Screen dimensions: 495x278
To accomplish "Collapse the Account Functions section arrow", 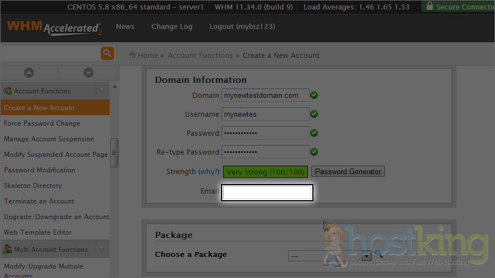I will click(x=101, y=91).
